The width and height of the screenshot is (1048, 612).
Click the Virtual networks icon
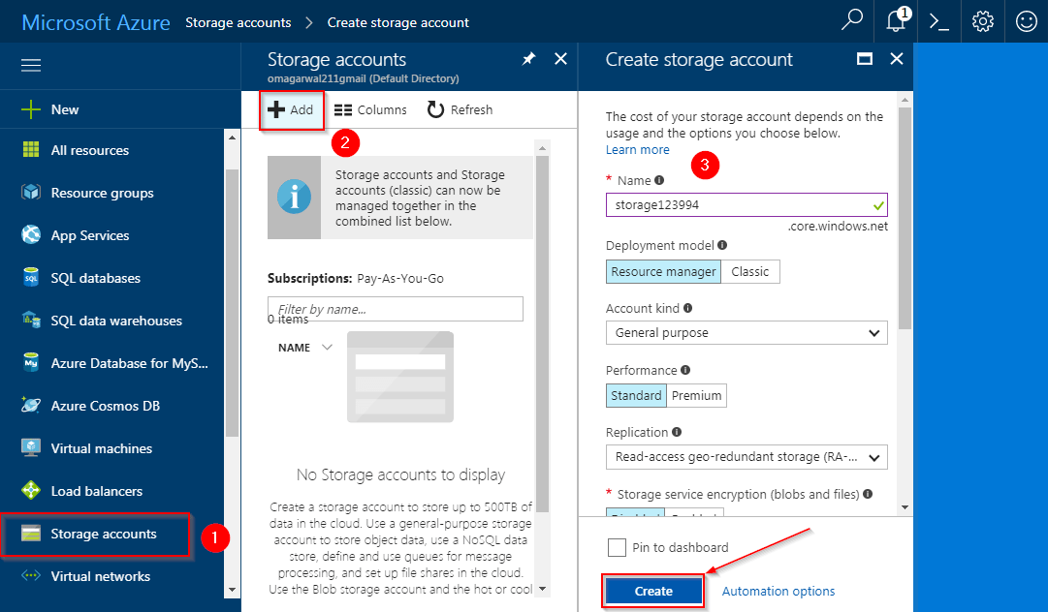(x=31, y=575)
